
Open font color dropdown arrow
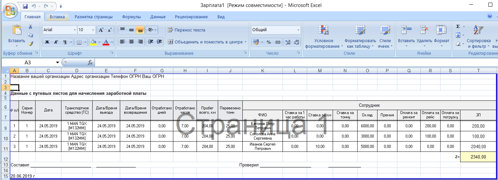(112, 42)
